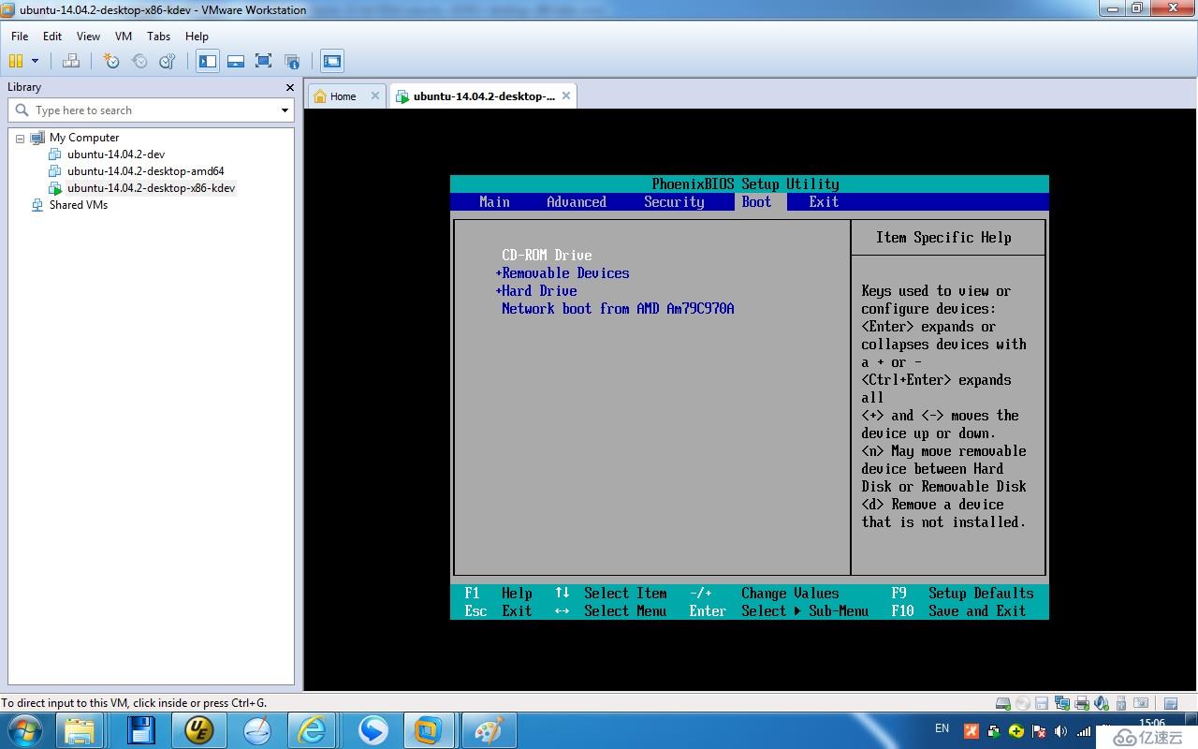This screenshot has width=1198, height=749.
Task: Open the Paint taskbar icon
Action: coord(488,730)
